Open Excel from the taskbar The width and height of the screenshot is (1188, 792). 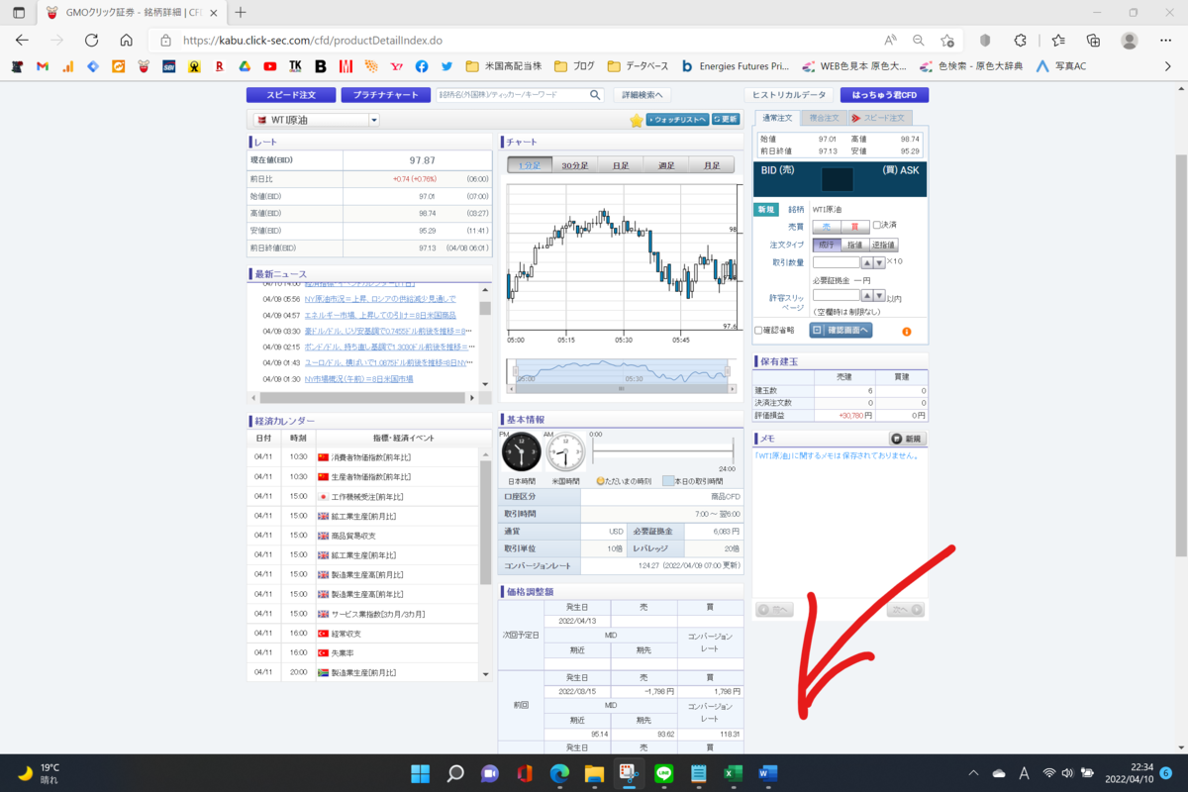(x=734, y=773)
